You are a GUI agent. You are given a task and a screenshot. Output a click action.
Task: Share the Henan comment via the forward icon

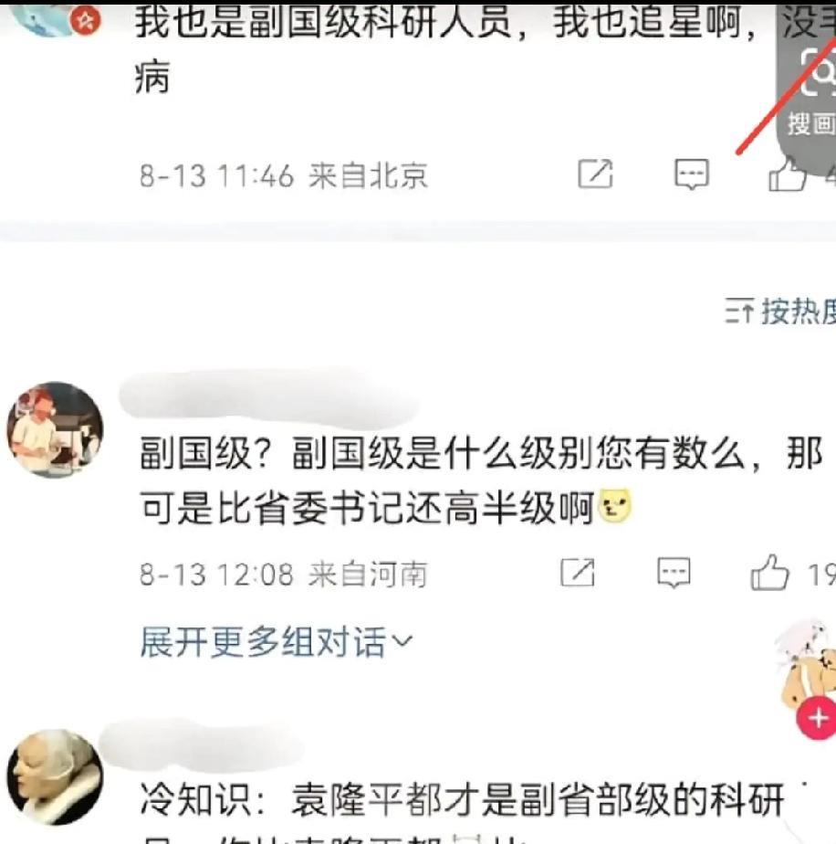(578, 572)
